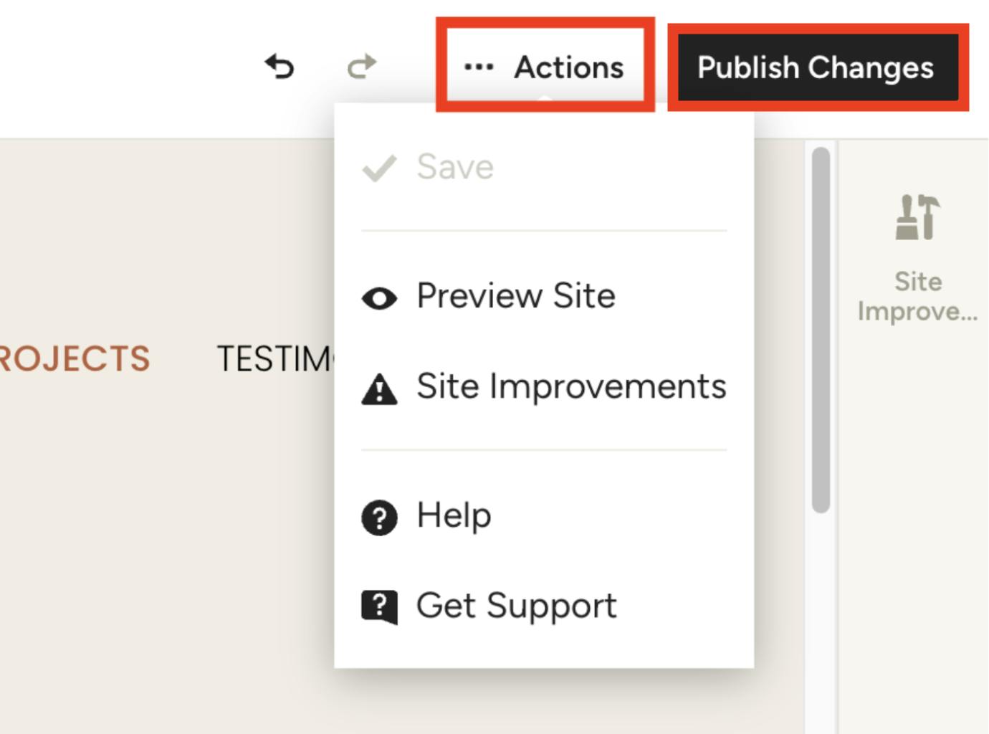Screen dimensions: 989x734
Task: Click the three-dot ellipsis beside Actions
Action: [x=479, y=67]
